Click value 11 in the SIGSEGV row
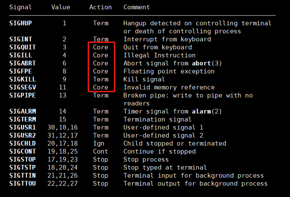The image size is (290, 197). click(x=63, y=87)
